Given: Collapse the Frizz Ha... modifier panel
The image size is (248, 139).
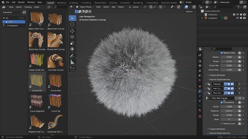Looking at the screenshot, I should 206,93.
